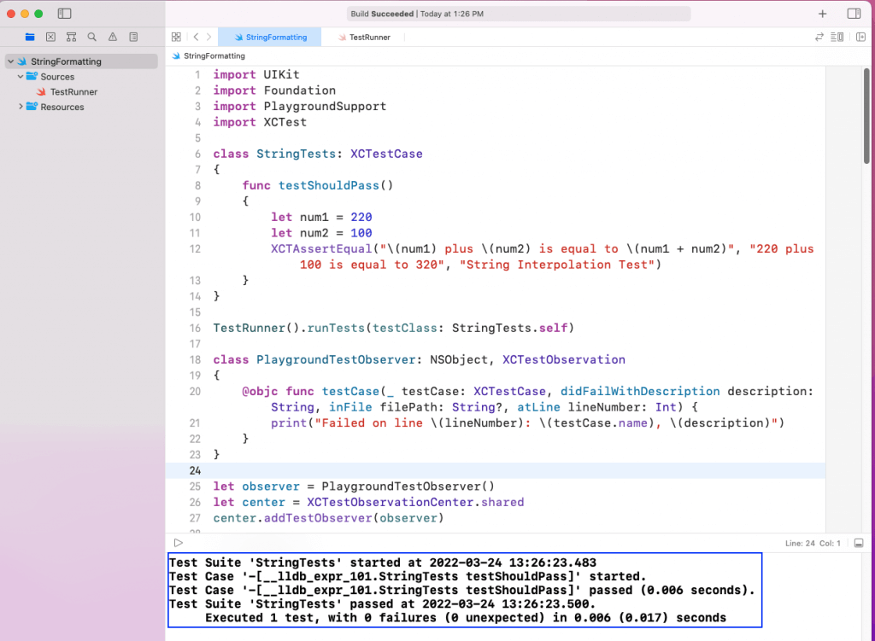Toggle the left navigator sidebar
This screenshot has height=641, width=875.
pos(65,14)
